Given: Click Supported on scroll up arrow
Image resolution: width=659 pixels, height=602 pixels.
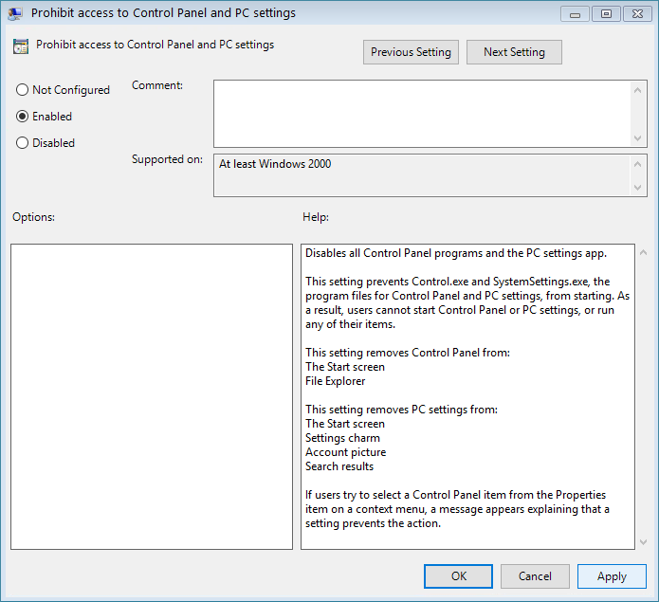Looking at the screenshot, I should click(638, 163).
